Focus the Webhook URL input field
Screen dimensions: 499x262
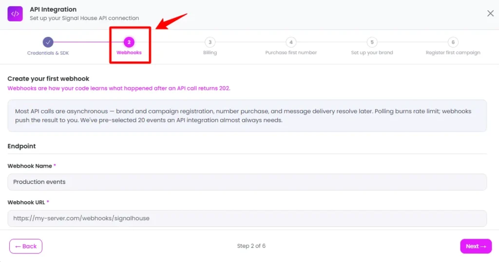click(247, 218)
